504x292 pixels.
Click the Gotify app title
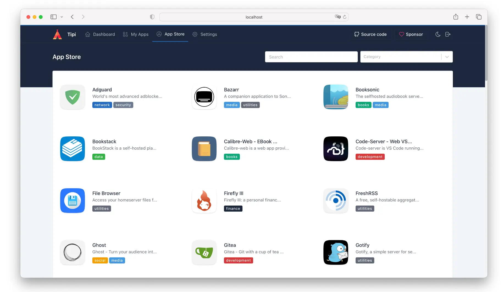[x=362, y=245]
